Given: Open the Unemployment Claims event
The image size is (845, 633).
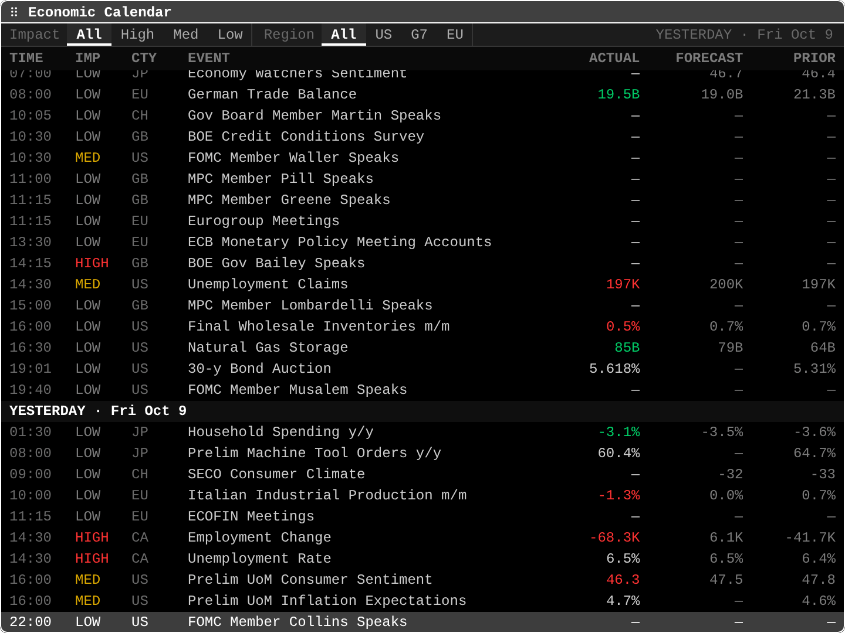Looking at the screenshot, I should 422,284.
